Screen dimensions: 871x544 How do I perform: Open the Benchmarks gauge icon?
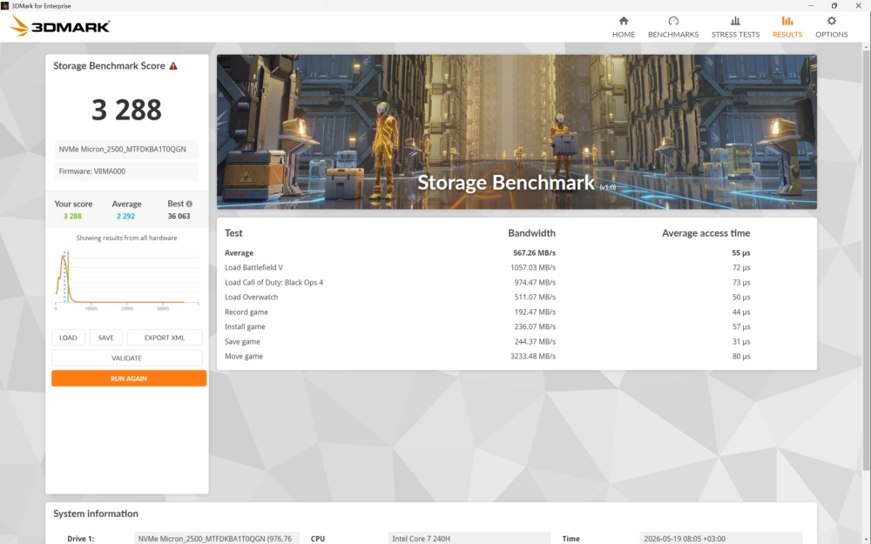point(673,21)
